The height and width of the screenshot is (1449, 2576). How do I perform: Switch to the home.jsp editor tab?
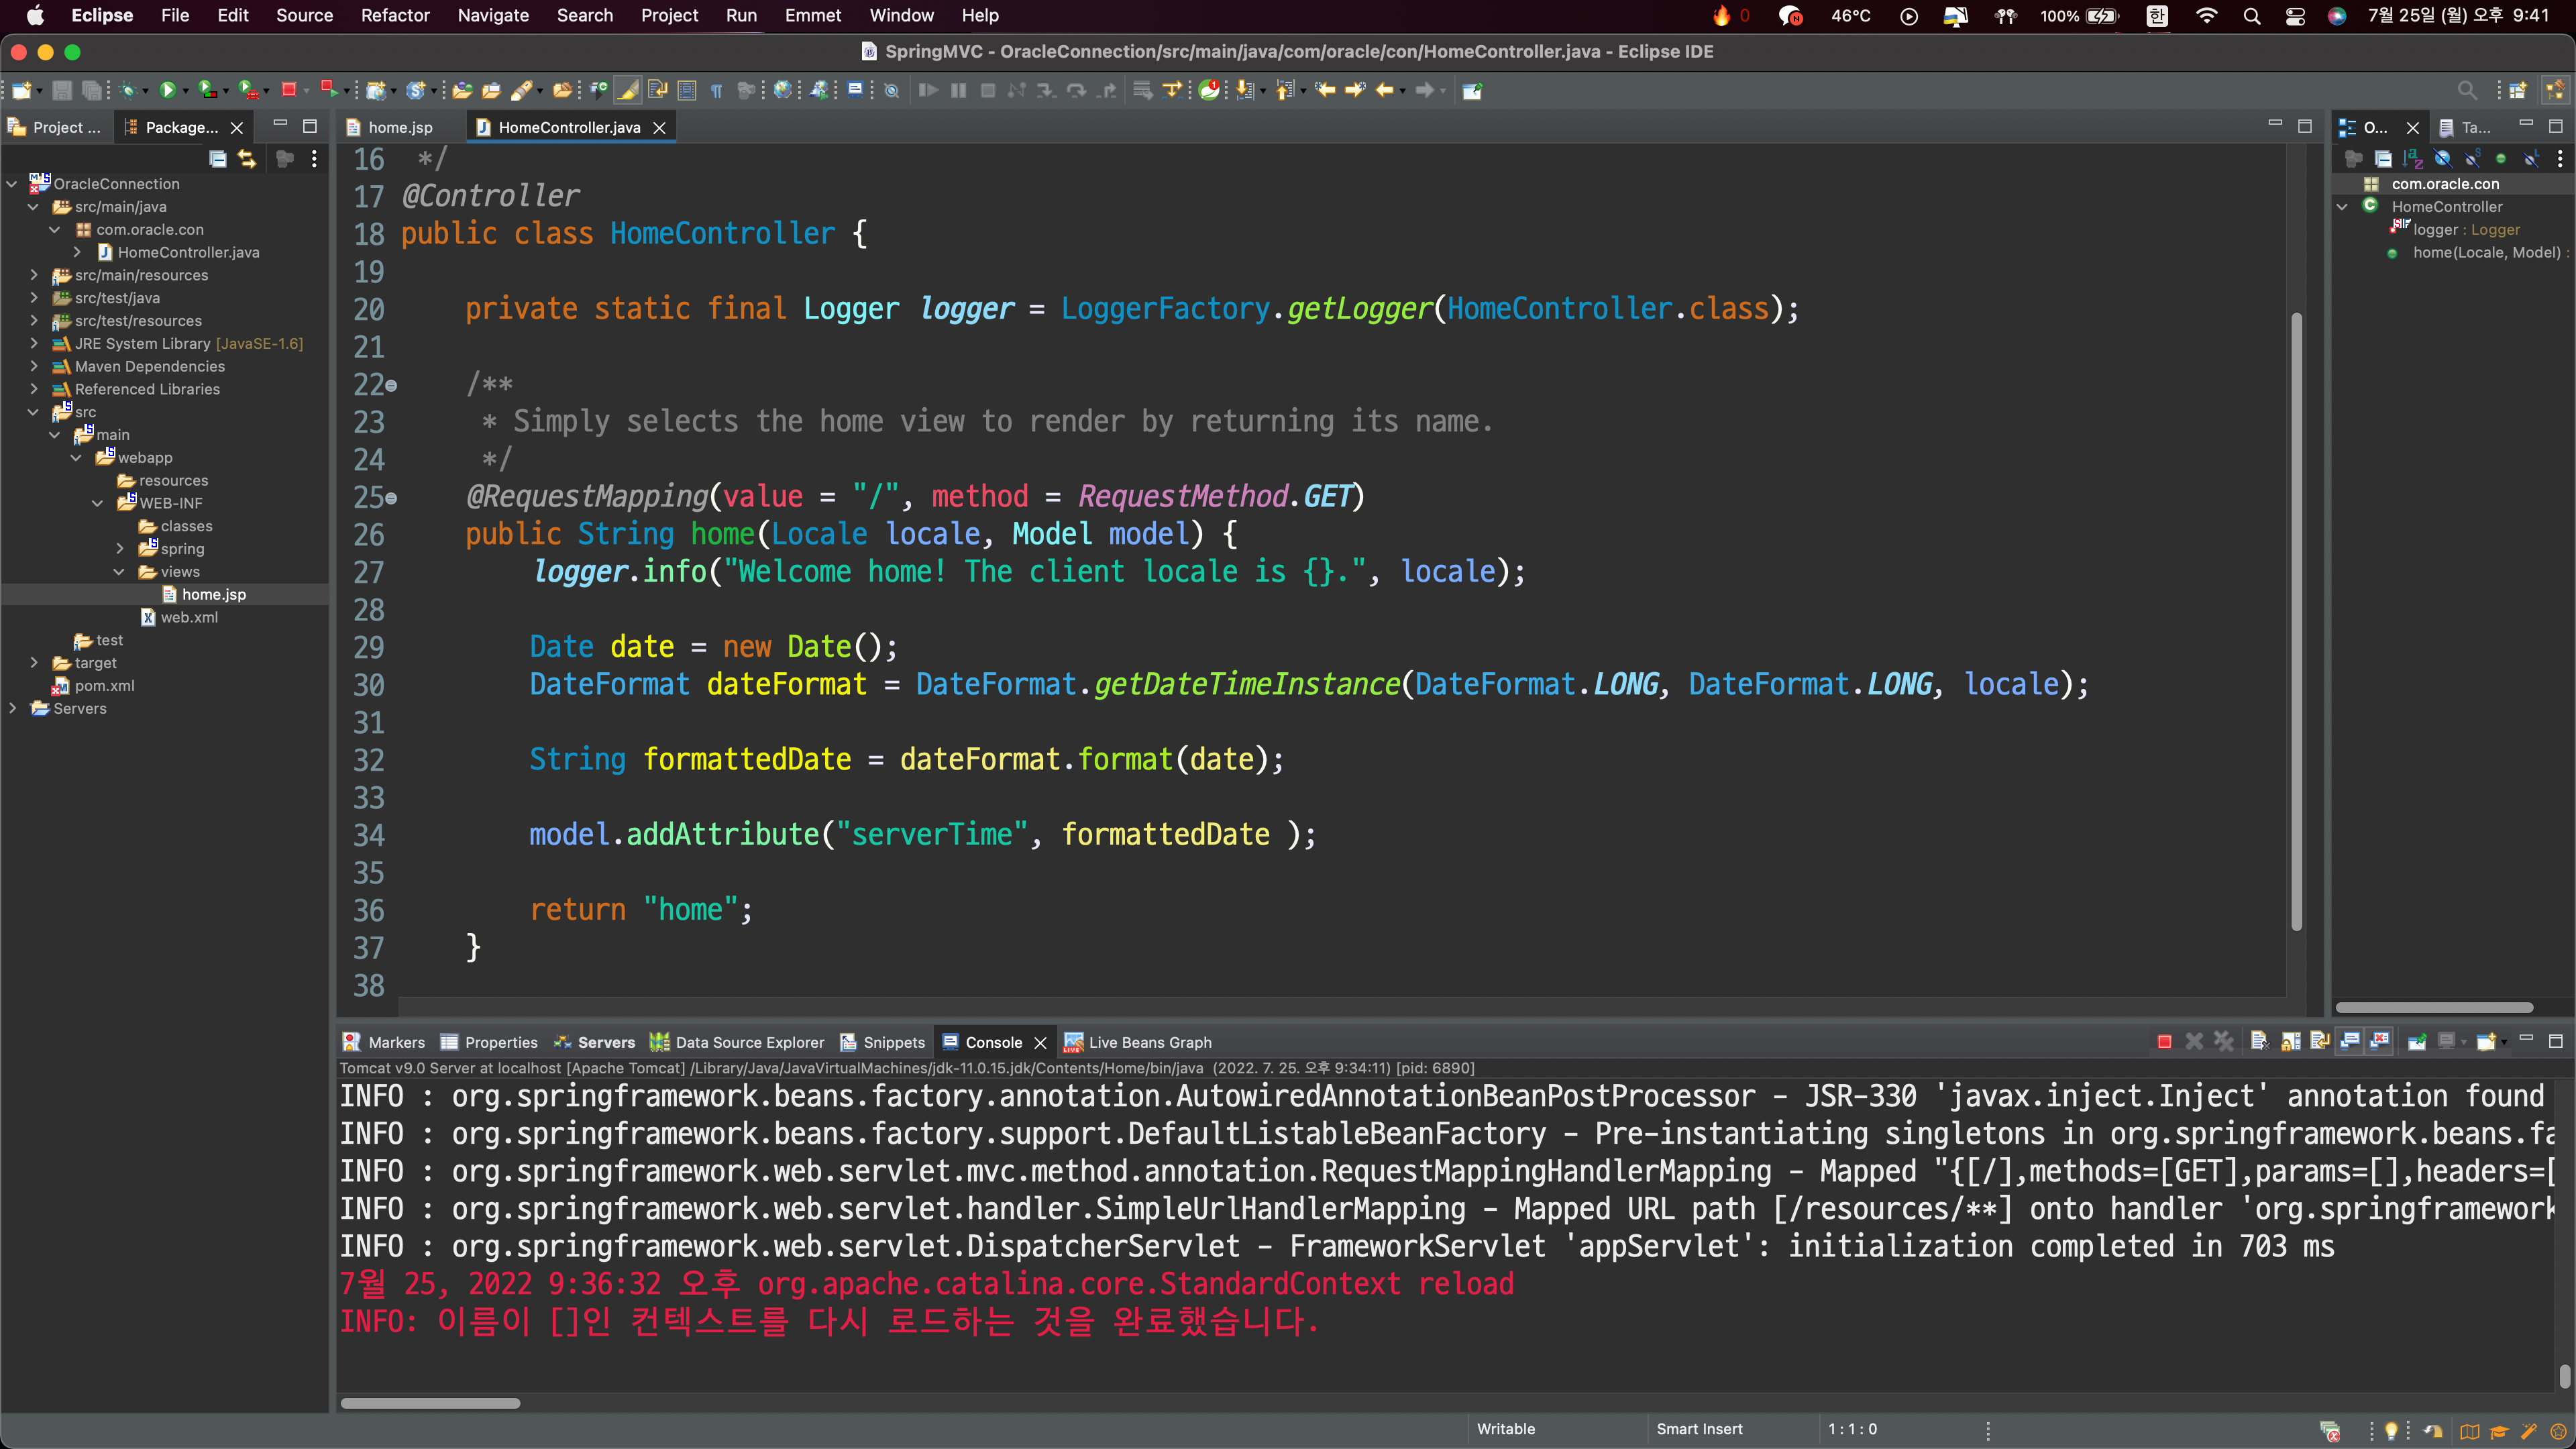[399, 127]
